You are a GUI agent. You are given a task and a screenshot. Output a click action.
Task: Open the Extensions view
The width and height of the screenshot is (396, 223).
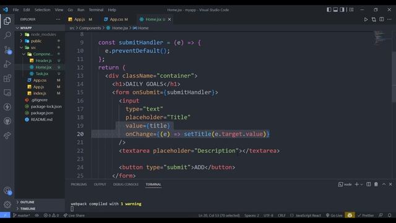[x=7, y=78]
